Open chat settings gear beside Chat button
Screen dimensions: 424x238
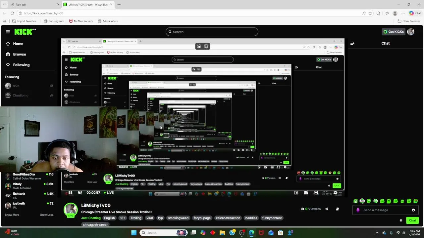click(x=401, y=220)
